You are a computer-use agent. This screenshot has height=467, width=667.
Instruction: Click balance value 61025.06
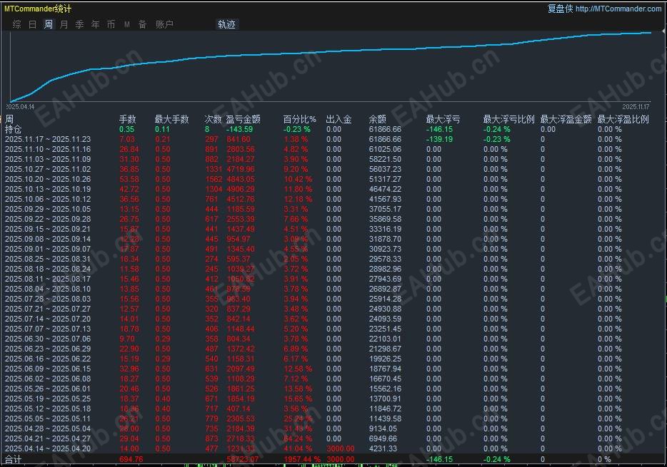(x=385, y=149)
